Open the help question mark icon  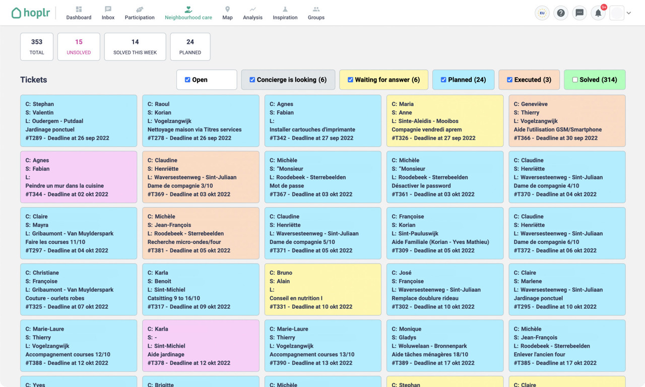click(561, 13)
